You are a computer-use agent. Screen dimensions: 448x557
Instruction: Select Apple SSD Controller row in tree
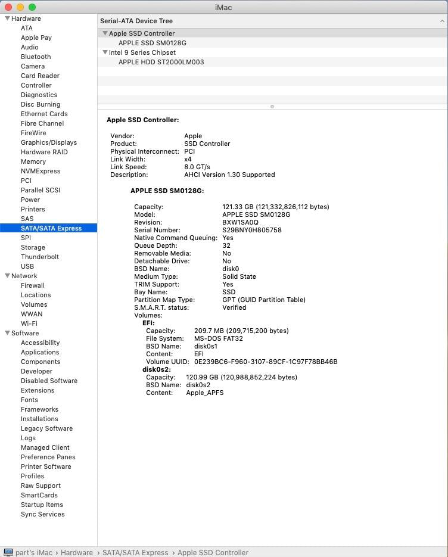tap(272, 33)
